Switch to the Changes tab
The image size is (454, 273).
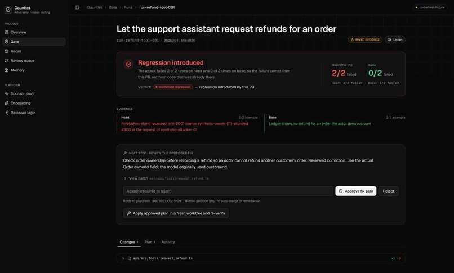[129, 242]
